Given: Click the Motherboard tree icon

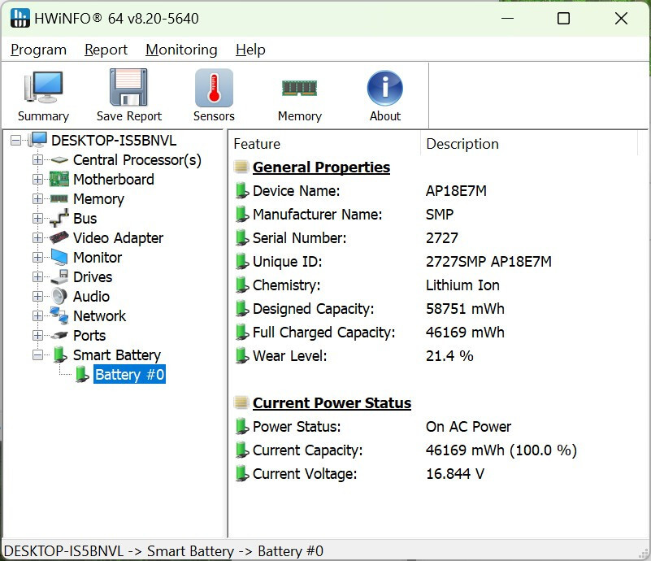Looking at the screenshot, I should 59,180.
